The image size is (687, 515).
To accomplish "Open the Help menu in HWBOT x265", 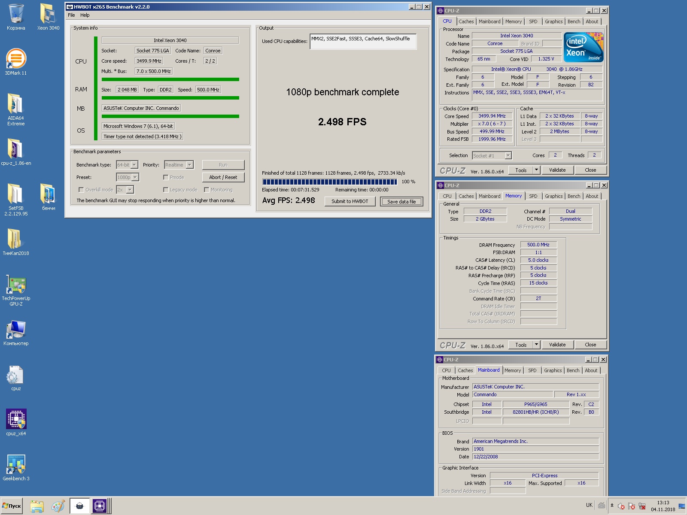I will [x=85, y=15].
